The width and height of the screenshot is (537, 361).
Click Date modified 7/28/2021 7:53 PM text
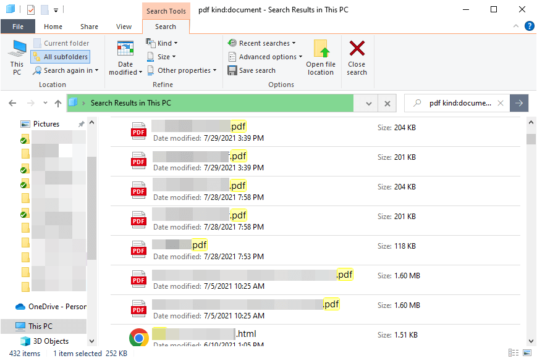click(209, 257)
